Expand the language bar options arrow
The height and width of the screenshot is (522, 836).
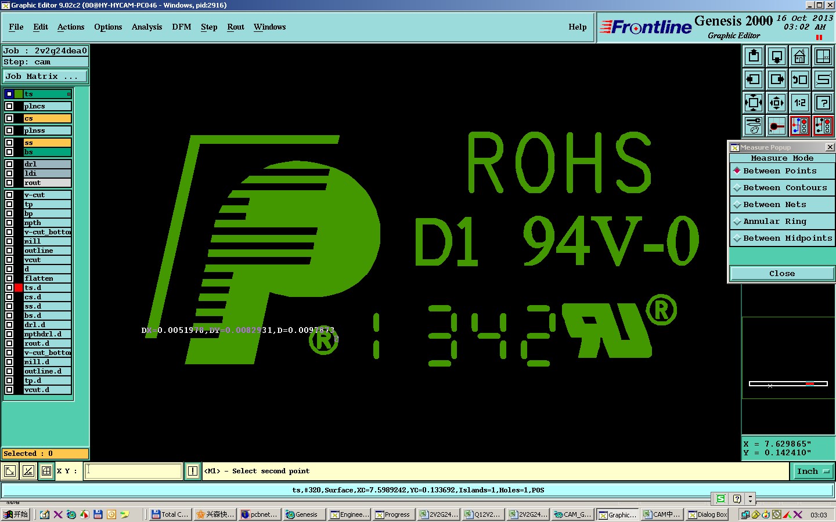tap(750, 498)
